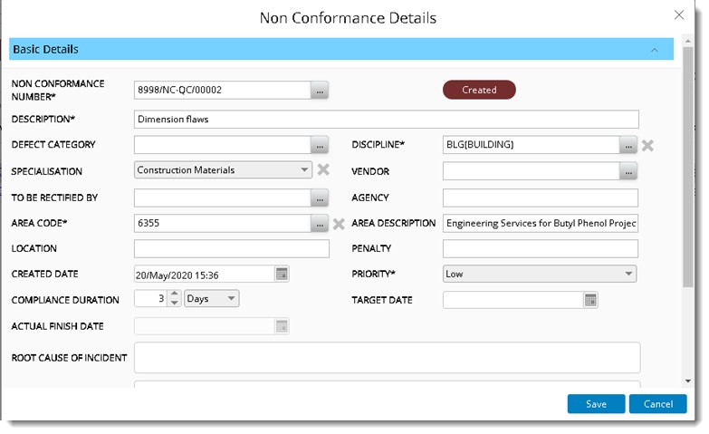Clear the Area Code 6355 value
The image size is (709, 434).
339,224
